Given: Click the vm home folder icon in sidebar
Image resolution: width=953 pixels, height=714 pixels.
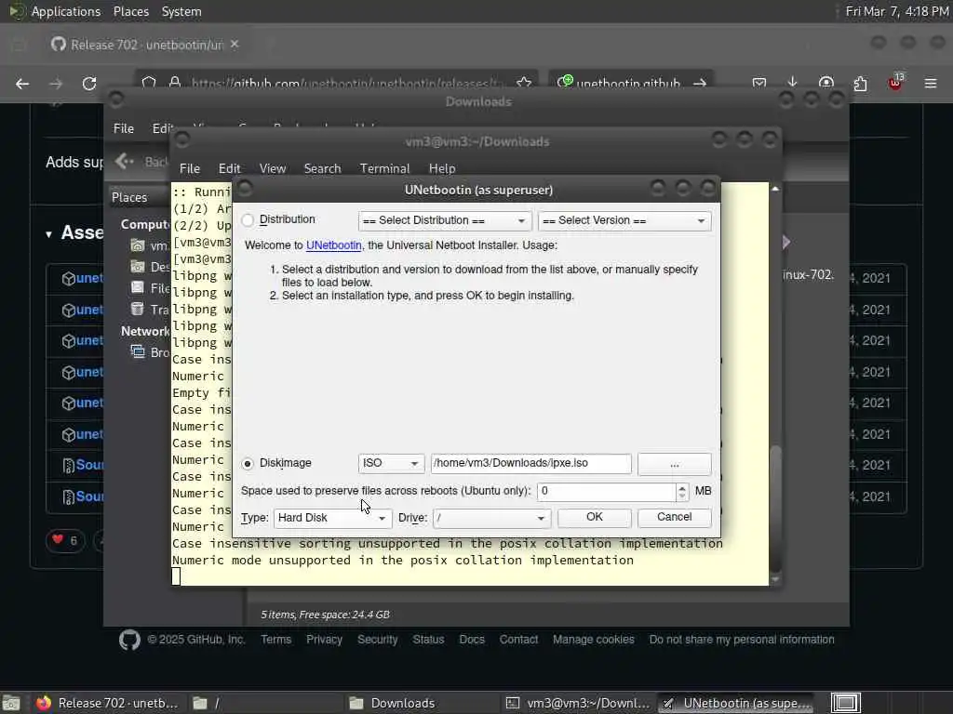Looking at the screenshot, I should (138, 245).
